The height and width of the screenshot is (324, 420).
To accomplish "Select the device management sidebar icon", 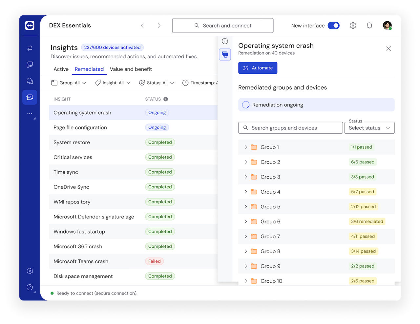I will [x=30, y=64].
